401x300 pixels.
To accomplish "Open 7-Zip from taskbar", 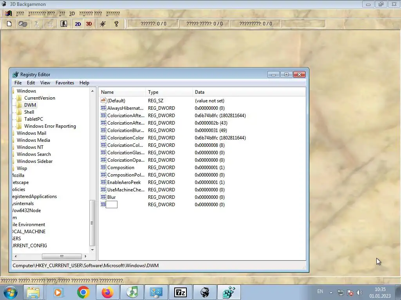I will pos(181,292).
